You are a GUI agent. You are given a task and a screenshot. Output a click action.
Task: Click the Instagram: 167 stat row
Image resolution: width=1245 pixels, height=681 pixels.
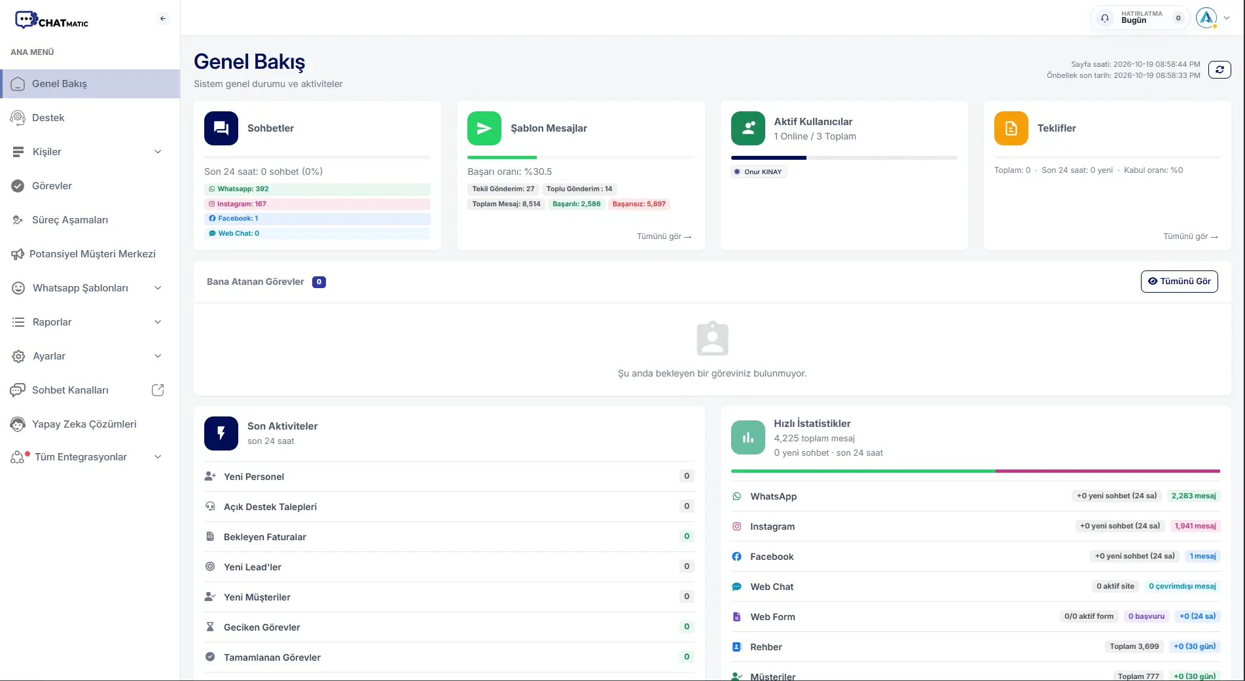(x=317, y=204)
